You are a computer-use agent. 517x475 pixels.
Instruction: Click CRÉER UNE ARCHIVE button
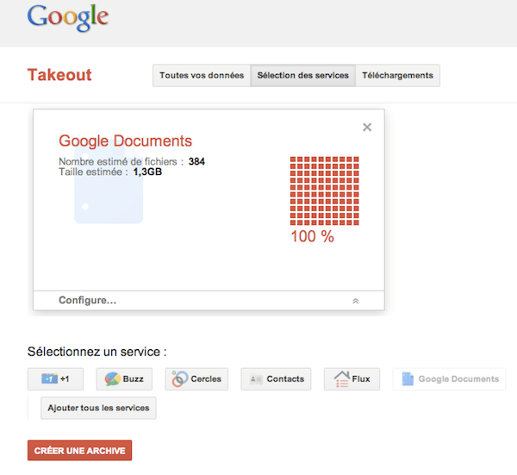(x=79, y=450)
